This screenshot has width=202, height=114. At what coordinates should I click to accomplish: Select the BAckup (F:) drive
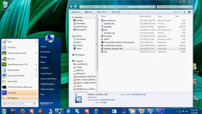81,73
